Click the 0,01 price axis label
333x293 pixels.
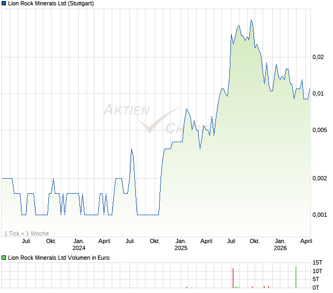point(318,93)
